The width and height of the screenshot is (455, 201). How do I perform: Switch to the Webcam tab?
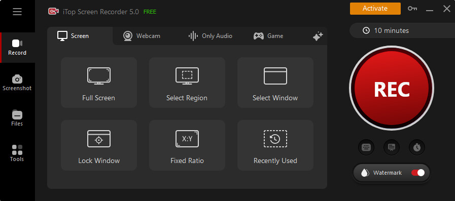point(142,36)
